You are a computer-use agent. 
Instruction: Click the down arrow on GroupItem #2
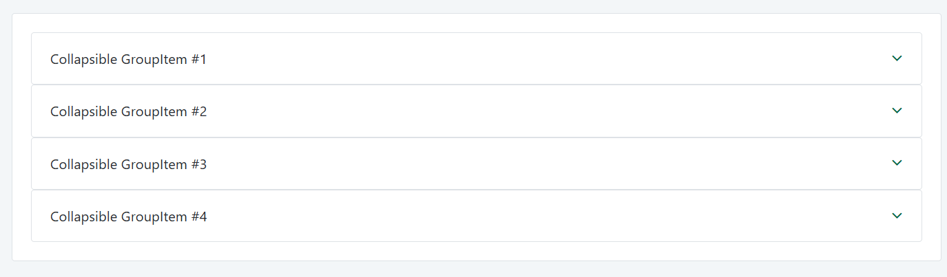pos(897,111)
